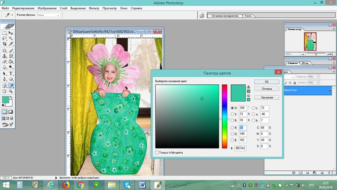
Task: Click the Navigator image thumbnail
Action: (x=310, y=41)
